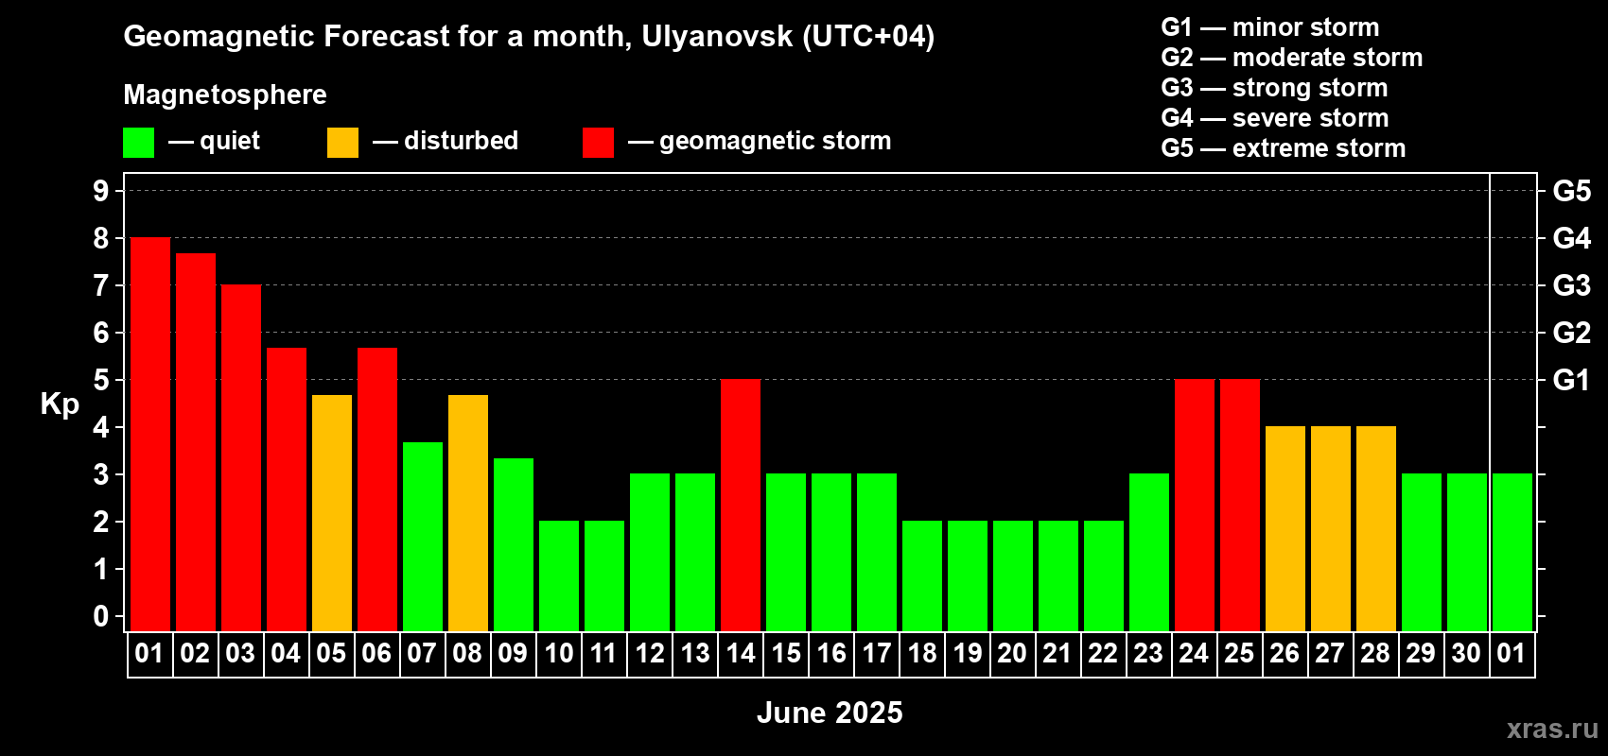
Task: Click the '— quiet' legend text
Action: tap(214, 141)
